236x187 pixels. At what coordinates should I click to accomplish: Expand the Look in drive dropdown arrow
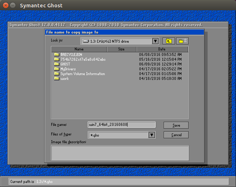156,41
